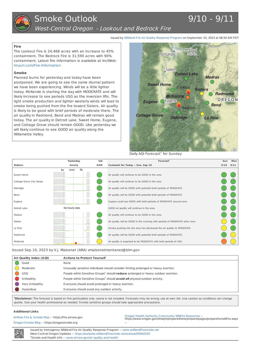
Task: Click McKenzie's yellow Monday 9/11 forecast dot
Action: pos(233,241)
